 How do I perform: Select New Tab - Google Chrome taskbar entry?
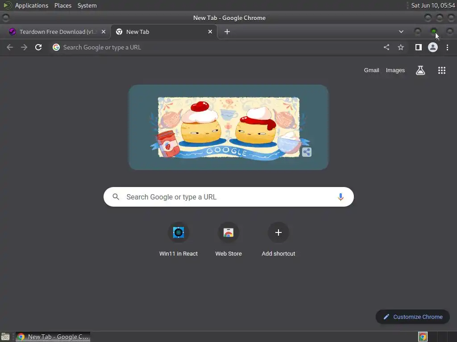point(53,337)
